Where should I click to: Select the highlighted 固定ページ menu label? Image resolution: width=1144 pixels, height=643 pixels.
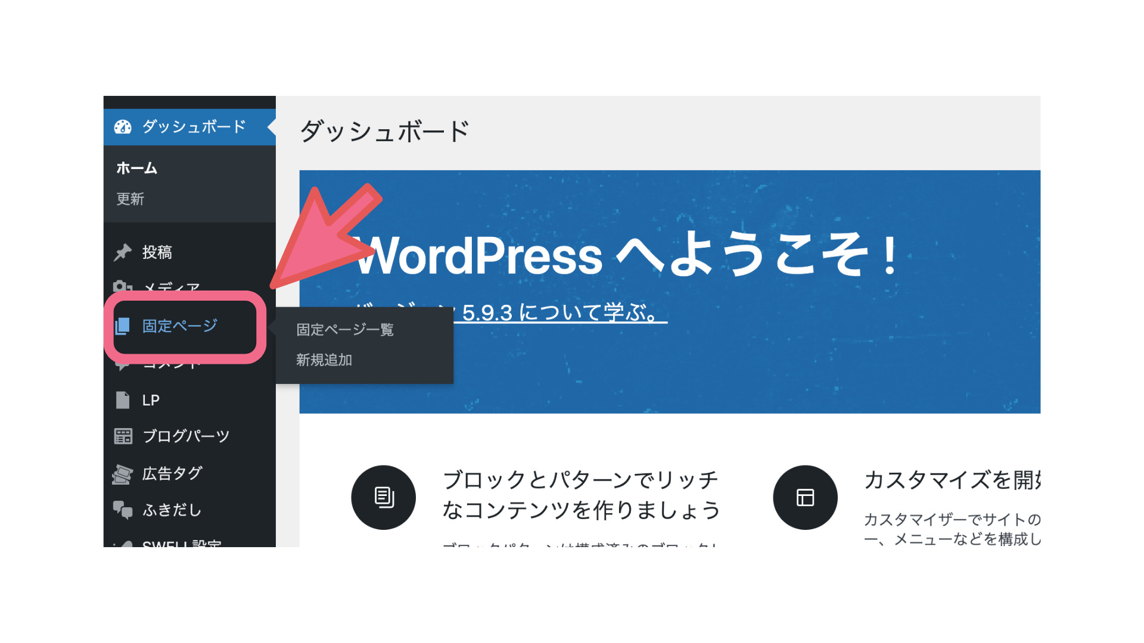pos(181,326)
